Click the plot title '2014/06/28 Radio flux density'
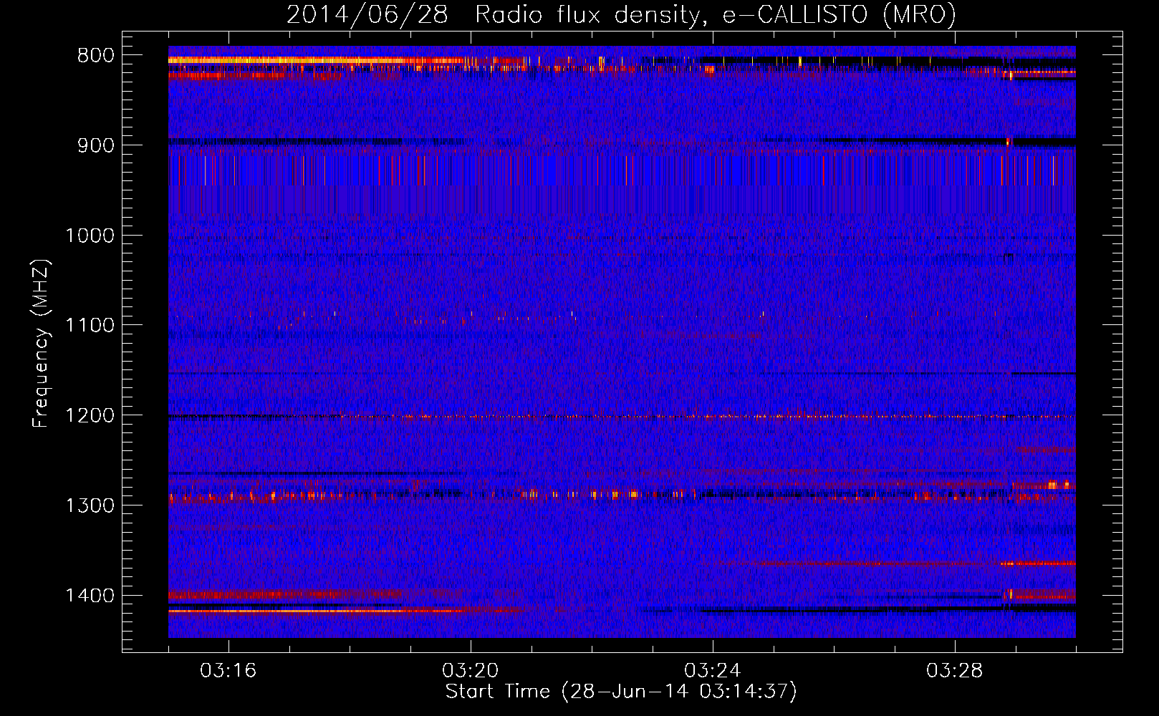 point(493,14)
